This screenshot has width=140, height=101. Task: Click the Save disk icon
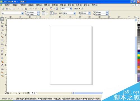pos(10,9)
